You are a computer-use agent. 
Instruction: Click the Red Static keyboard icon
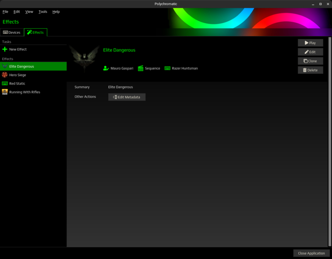5,83
